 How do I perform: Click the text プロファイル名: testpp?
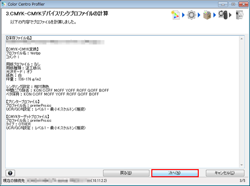tap(23, 53)
